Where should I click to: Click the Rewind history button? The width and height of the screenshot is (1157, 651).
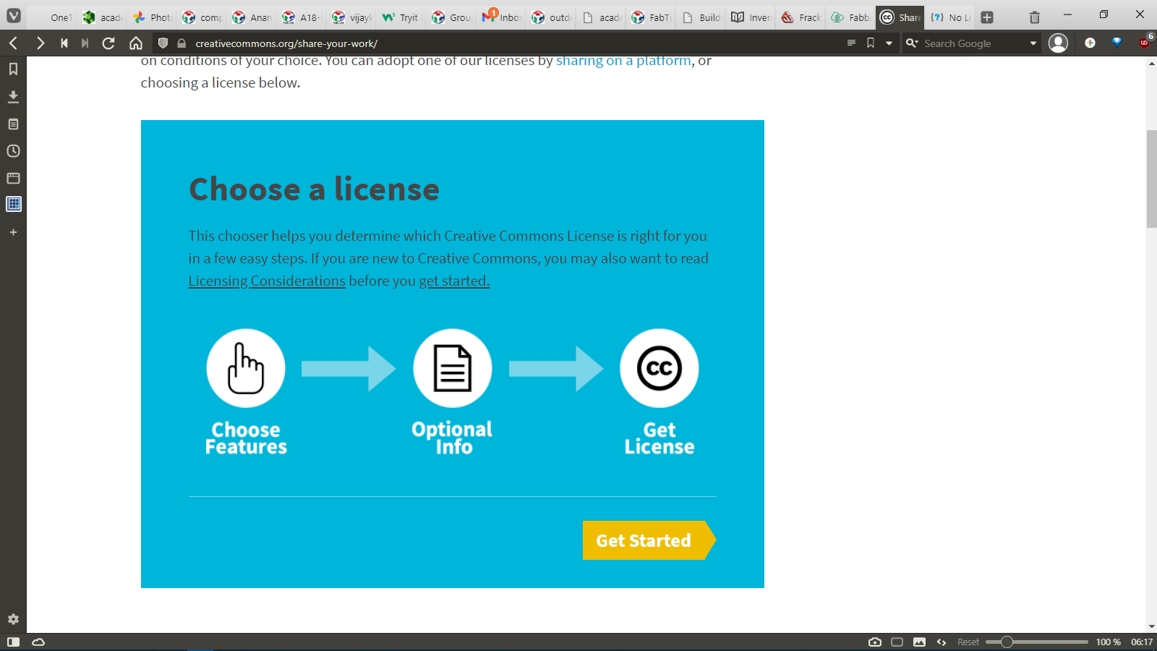pos(64,43)
